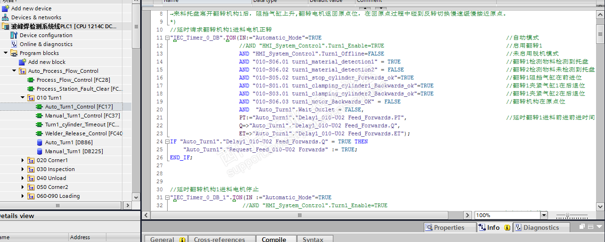Collapse the Program blocks tree node
The width and height of the screenshot is (605, 242).
[x=6, y=53]
